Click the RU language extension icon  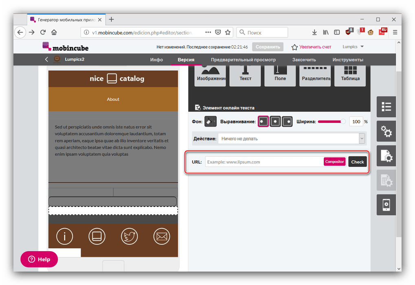(x=383, y=31)
